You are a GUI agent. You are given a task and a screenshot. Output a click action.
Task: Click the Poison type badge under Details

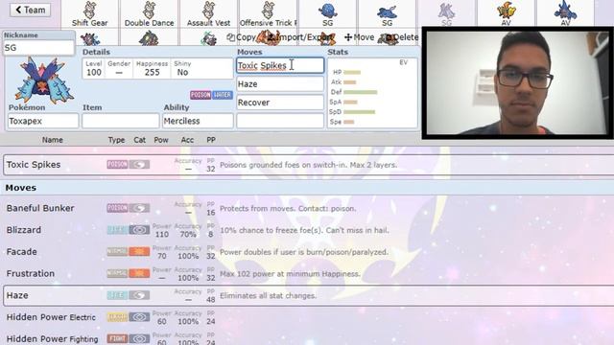tap(201, 95)
